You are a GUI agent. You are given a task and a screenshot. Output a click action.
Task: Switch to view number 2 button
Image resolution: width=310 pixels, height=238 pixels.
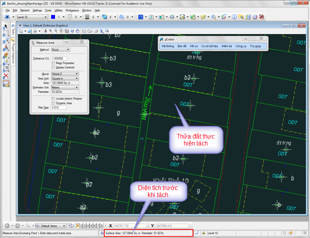click(x=81, y=226)
